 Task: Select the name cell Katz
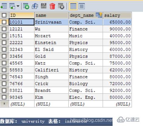pyautogui.click(x=51, y=63)
